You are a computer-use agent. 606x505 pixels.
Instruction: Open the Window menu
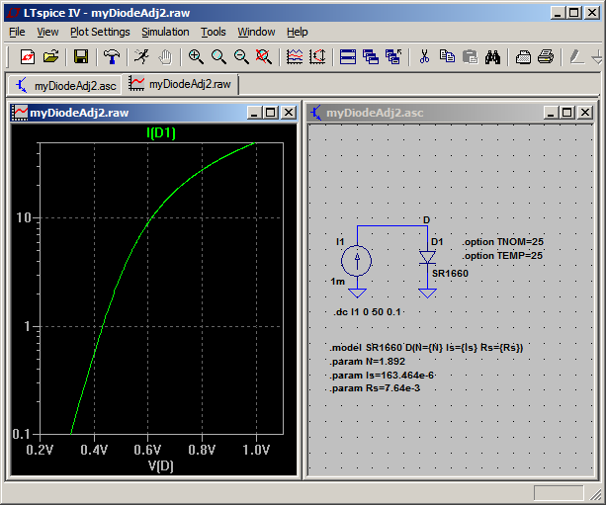(256, 32)
